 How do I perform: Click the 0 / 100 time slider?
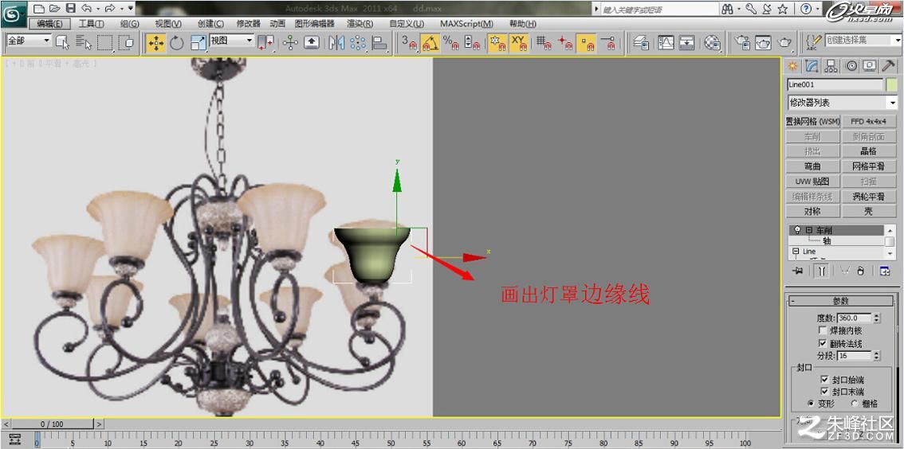point(52,424)
